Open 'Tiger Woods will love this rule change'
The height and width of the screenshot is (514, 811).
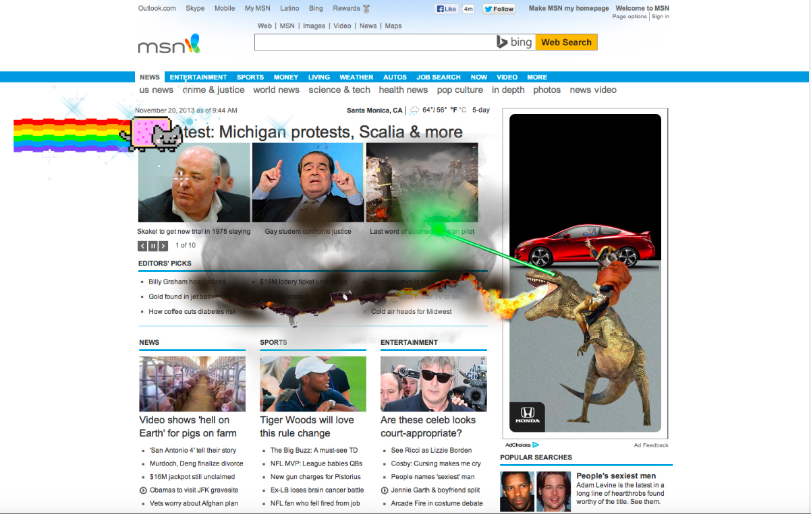click(x=307, y=426)
